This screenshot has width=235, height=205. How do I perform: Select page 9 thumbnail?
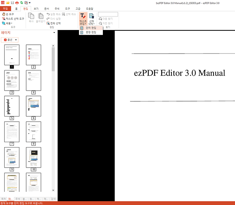coord(12,157)
